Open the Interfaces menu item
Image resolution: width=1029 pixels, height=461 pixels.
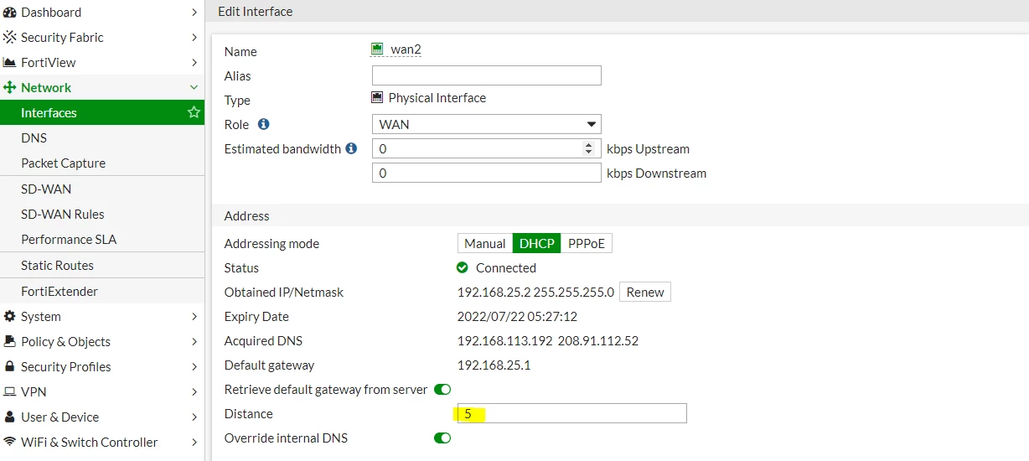[x=102, y=112]
